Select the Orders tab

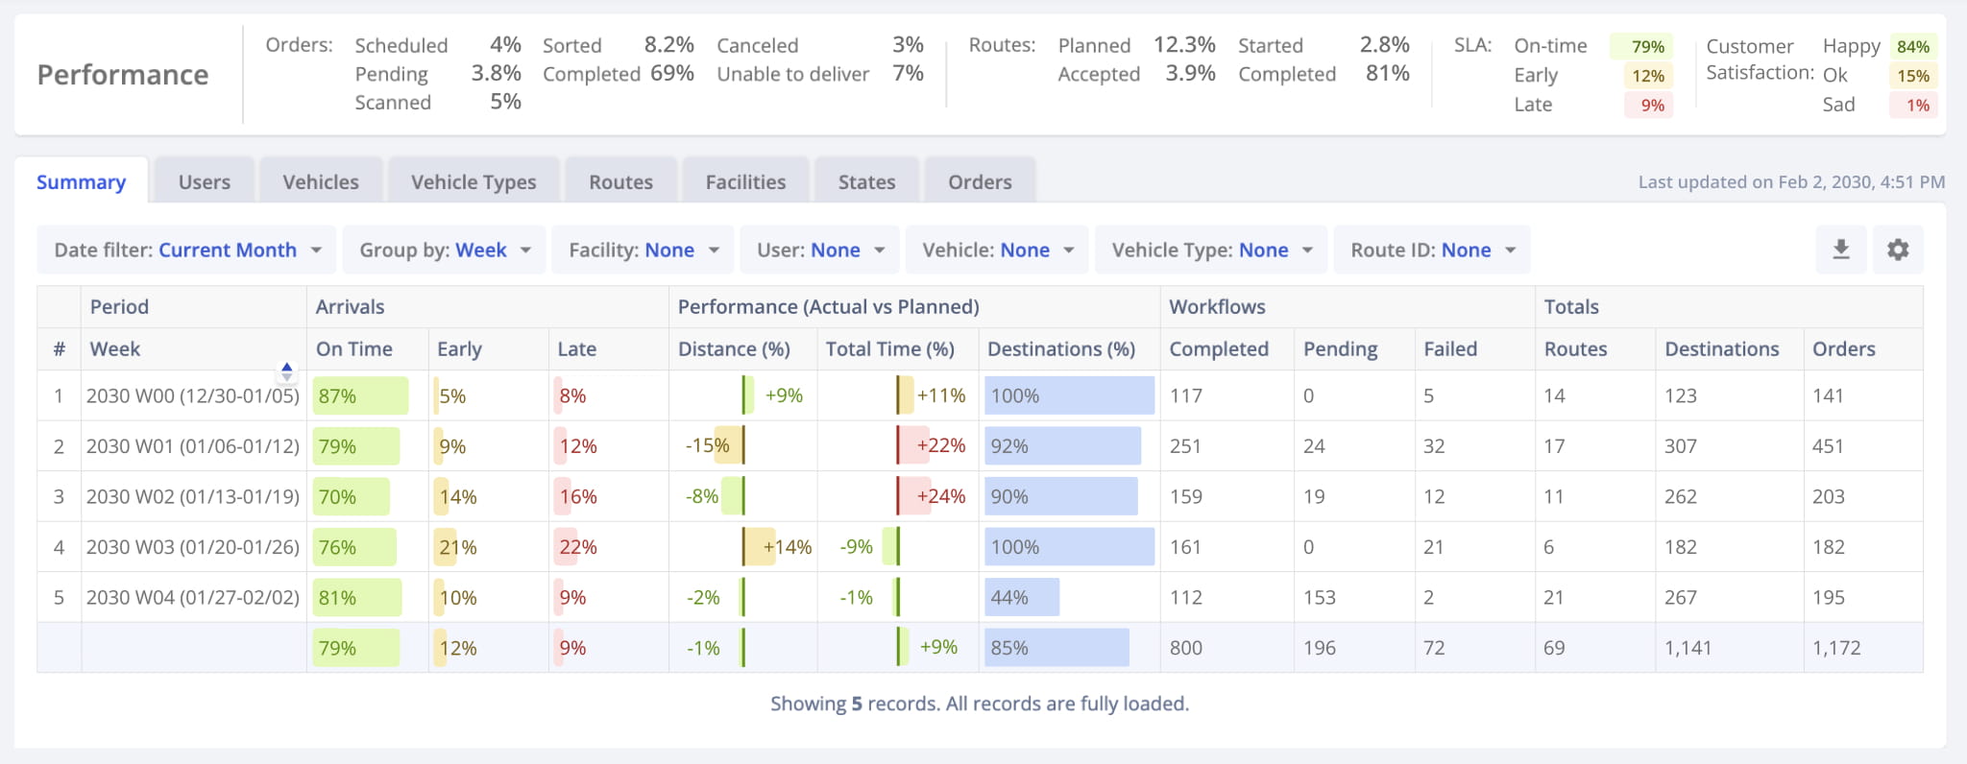[980, 182]
